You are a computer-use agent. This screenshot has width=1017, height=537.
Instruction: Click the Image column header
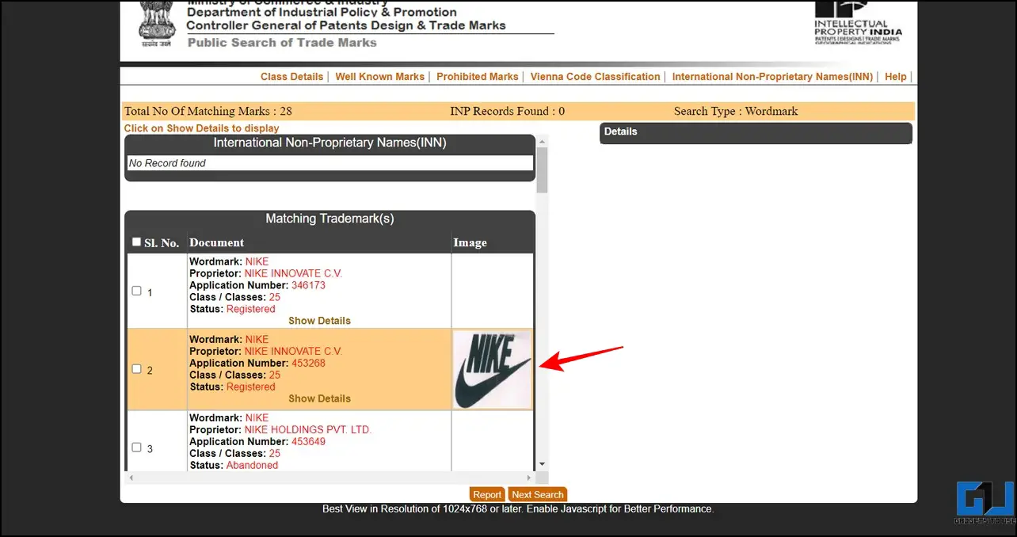470,242
